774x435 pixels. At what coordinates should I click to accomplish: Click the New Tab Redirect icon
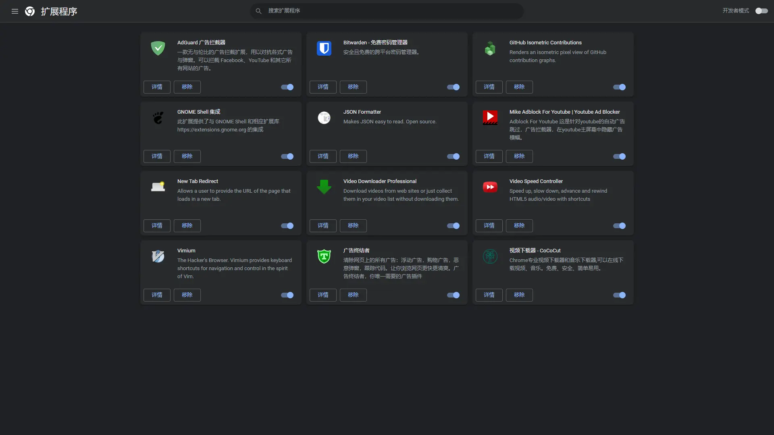pos(158,187)
